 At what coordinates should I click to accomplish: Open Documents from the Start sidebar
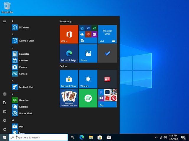tap(5, 103)
